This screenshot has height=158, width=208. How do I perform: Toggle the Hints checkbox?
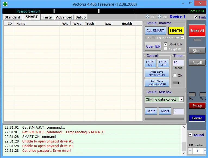[x=196, y=17]
